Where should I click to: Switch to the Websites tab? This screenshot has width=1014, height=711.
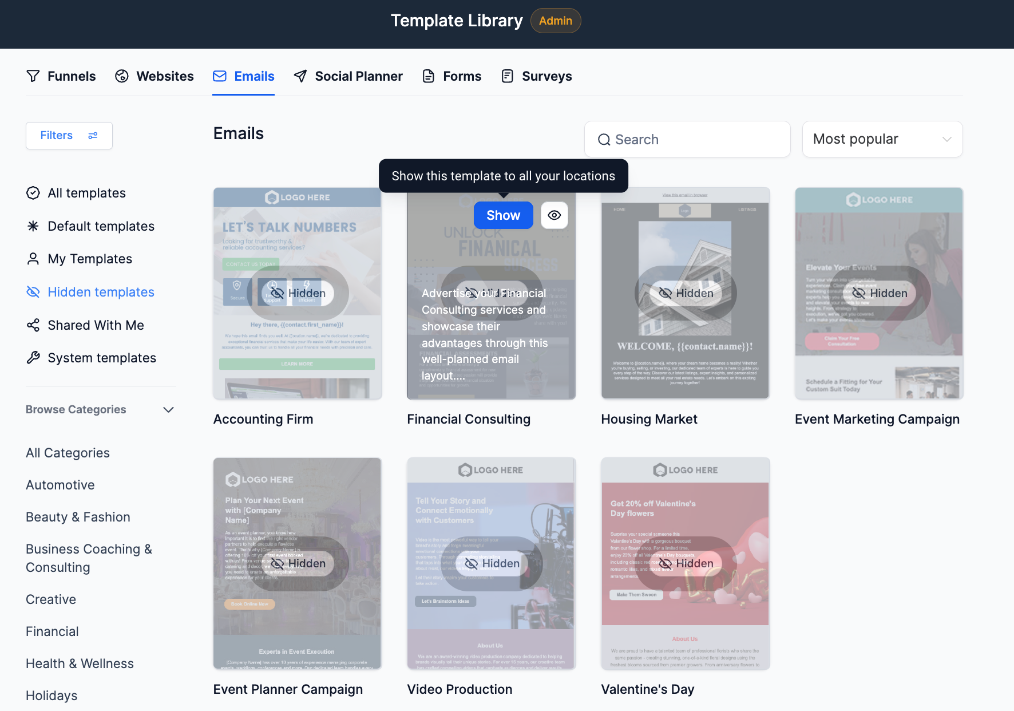pyautogui.click(x=155, y=76)
